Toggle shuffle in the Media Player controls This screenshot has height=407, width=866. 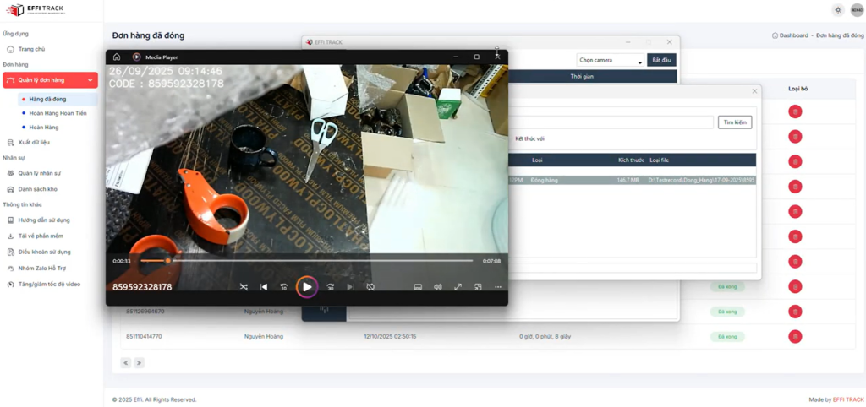(x=244, y=287)
